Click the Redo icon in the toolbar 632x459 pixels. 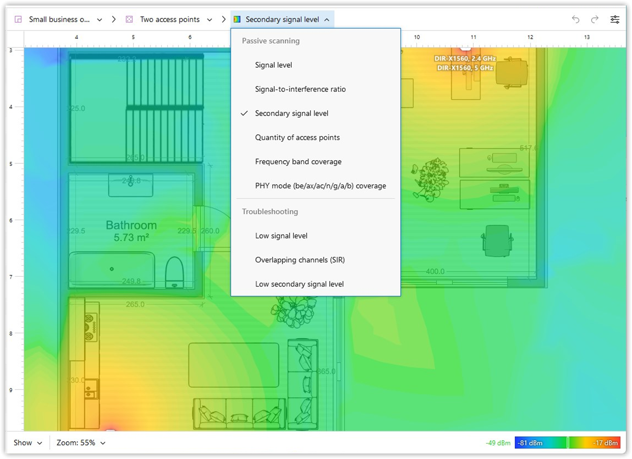(x=594, y=19)
